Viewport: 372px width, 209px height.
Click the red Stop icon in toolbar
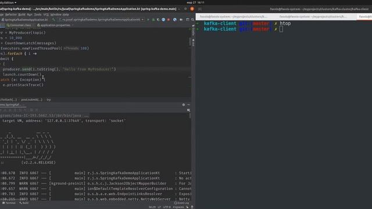click(x=169, y=20)
